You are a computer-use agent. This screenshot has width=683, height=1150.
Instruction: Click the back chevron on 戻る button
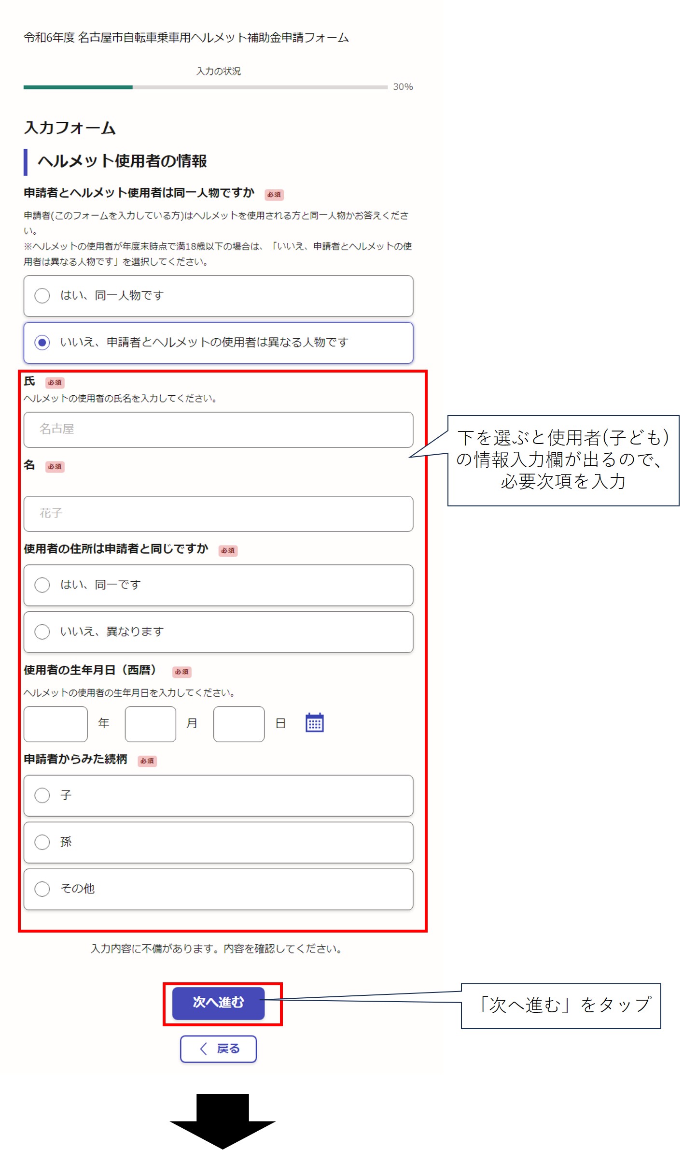pos(204,1049)
